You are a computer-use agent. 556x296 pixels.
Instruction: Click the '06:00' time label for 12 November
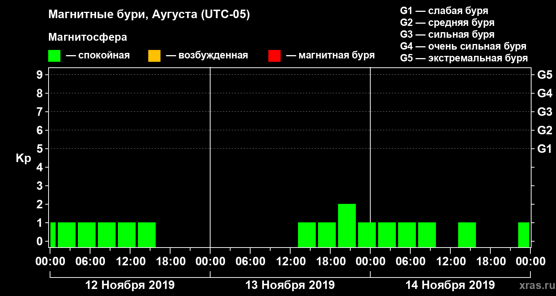(90, 262)
